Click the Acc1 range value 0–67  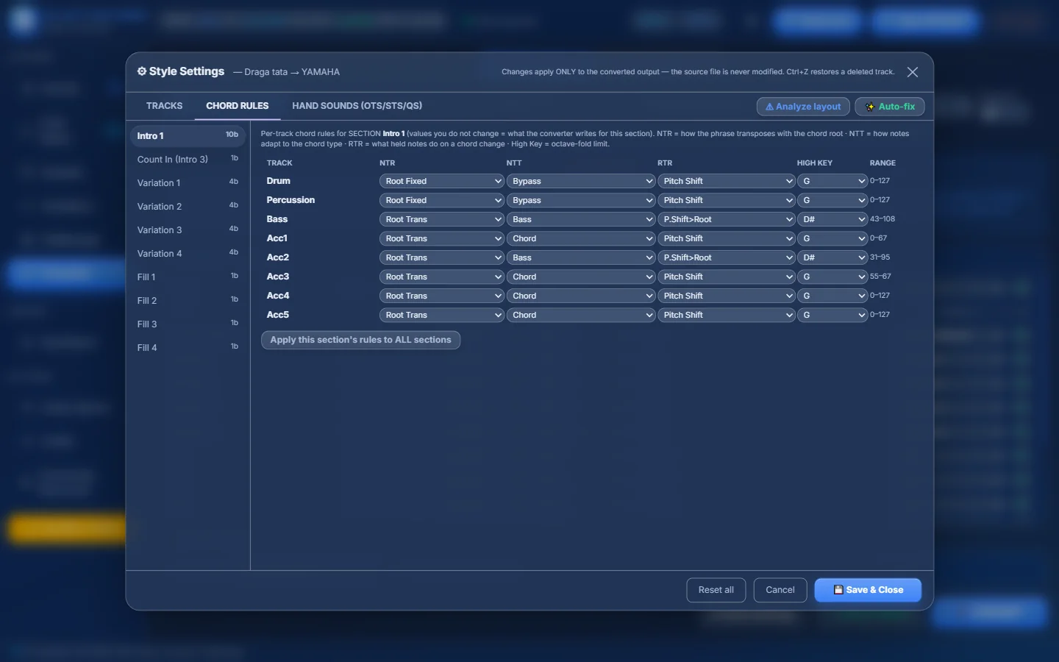tap(878, 238)
